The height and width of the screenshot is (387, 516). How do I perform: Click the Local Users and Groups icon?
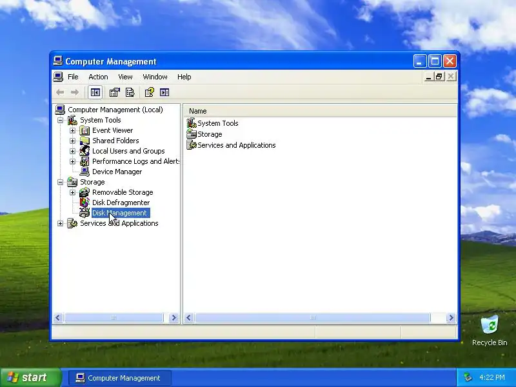point(84,151)
